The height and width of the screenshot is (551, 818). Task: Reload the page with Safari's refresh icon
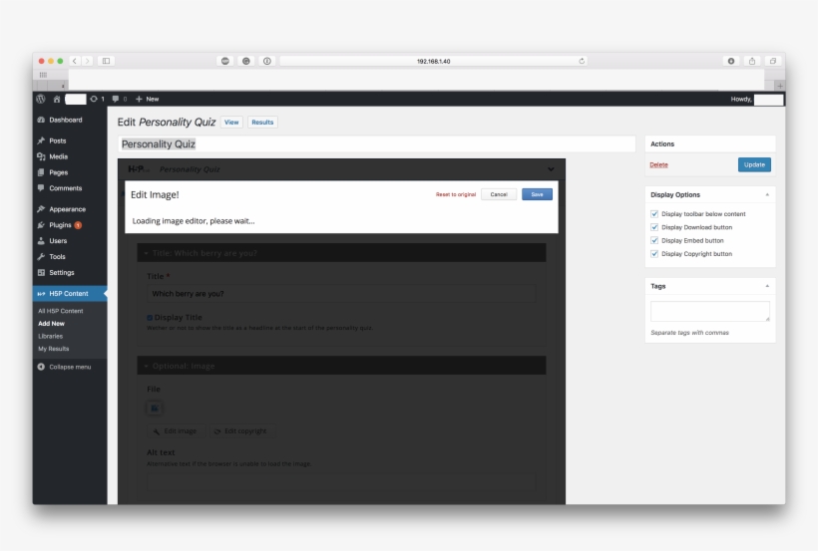coord(582,61)
